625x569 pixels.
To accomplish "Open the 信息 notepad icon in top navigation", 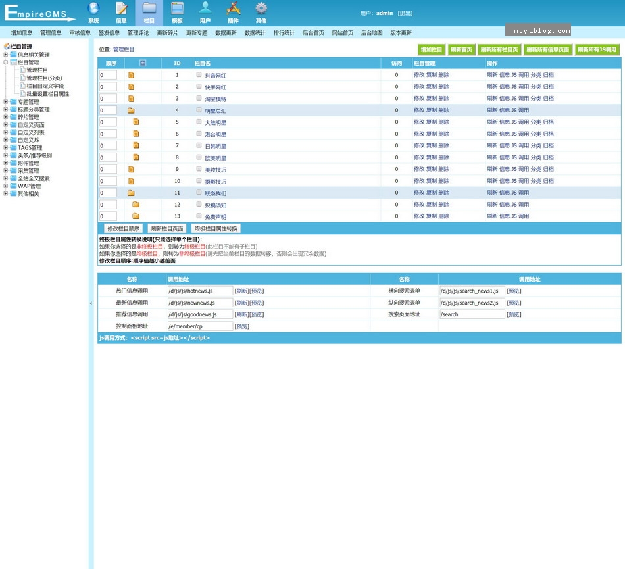I will tap(121, 8).
